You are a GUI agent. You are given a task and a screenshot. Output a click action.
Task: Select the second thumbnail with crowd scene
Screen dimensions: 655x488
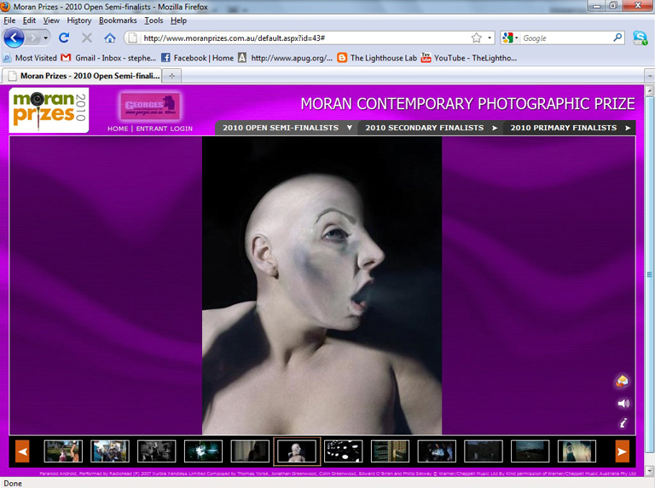point(110,451)
